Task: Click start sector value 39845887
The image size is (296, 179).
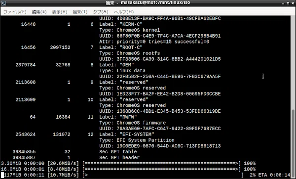Action: coord(24,157)
